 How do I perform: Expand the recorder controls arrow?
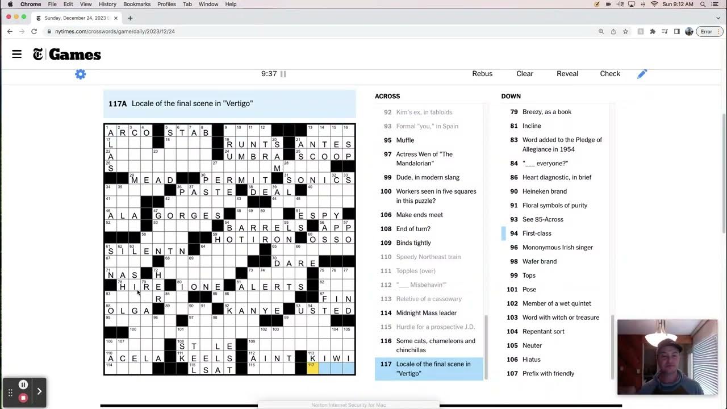39,391
